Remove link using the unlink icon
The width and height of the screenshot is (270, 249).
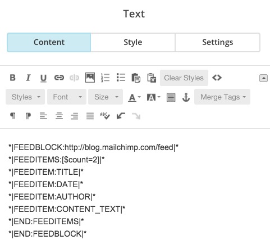(x=74, y=78)
